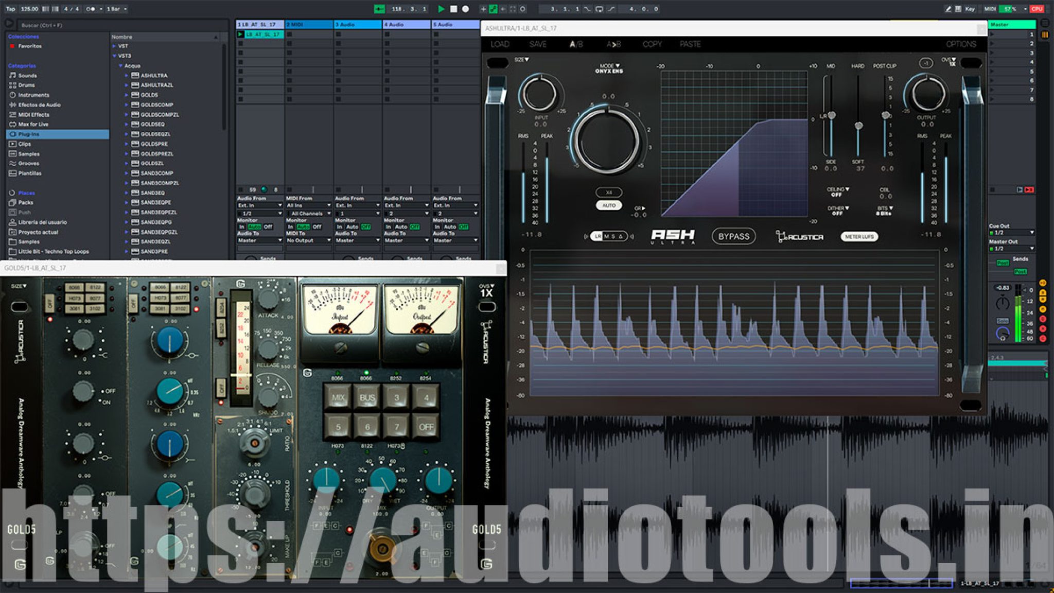The height and width of the screenshot is (593, 1054).
Task: Click the red CPU overload indicator
Action: [1037, 9]
